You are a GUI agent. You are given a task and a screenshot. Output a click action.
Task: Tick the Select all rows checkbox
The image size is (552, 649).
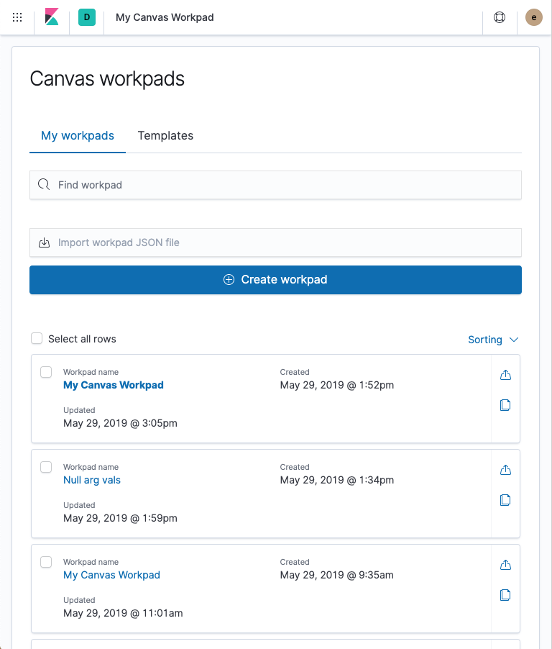point(37,339)
